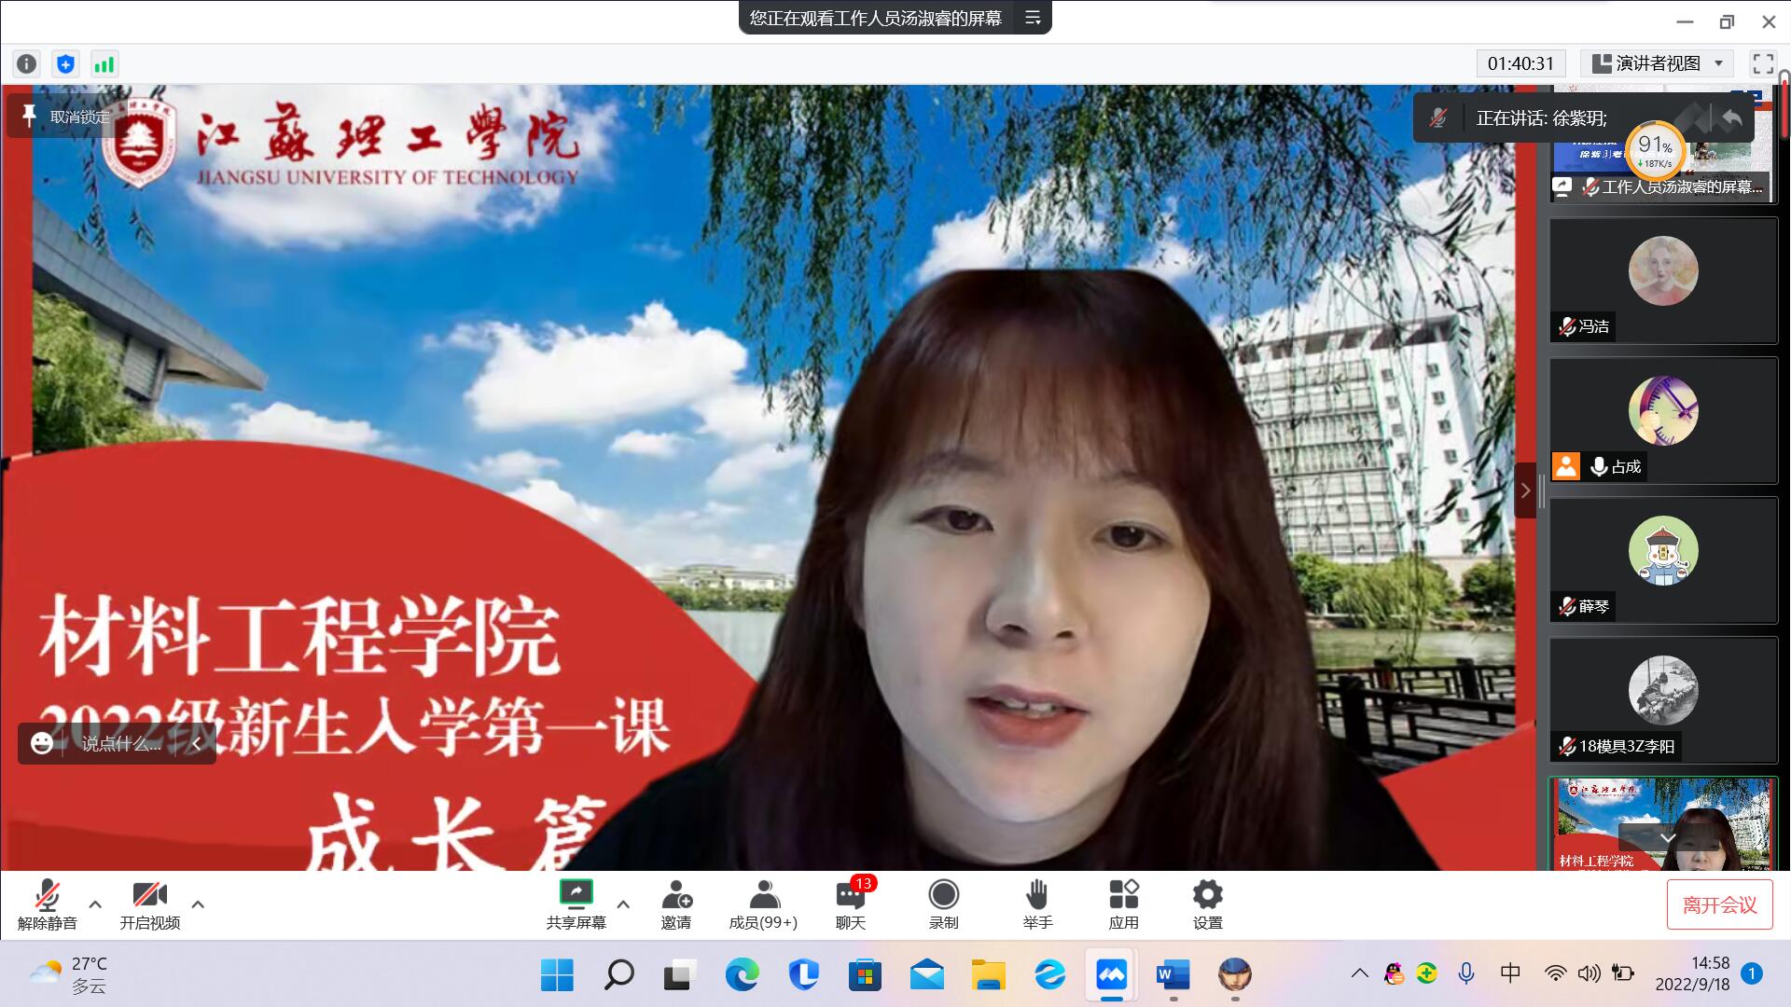Turn on camera with 开启视频
This screenshot has width=1791, height=1007.
[149, 903]
